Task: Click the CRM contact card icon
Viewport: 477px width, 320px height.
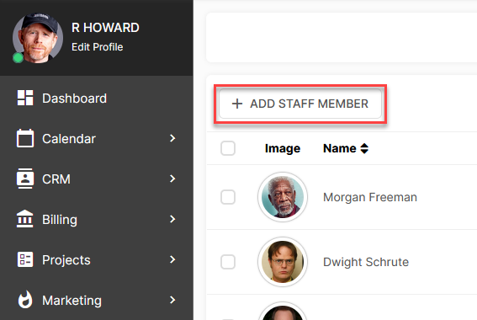Action: pos(25,179)
